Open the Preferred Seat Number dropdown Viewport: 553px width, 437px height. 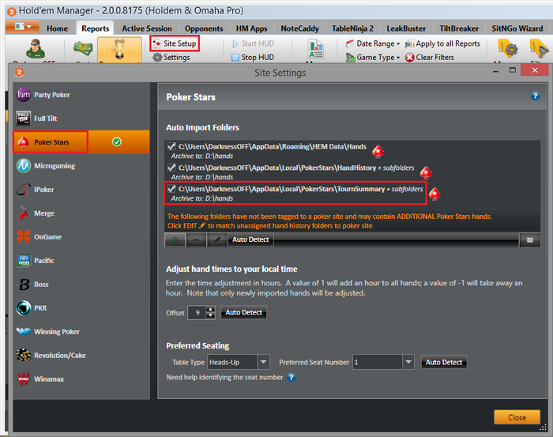click(x=408, y=362)
